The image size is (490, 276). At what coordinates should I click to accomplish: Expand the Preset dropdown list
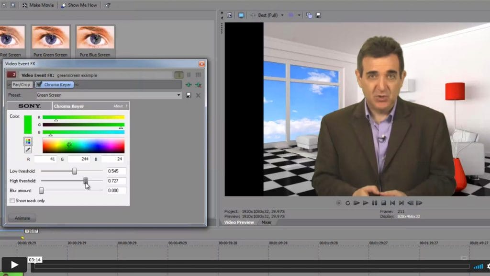point(178,95)
